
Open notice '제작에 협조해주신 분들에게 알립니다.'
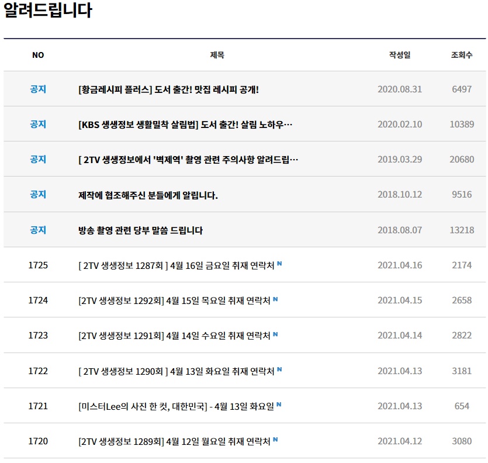point(148,195)
